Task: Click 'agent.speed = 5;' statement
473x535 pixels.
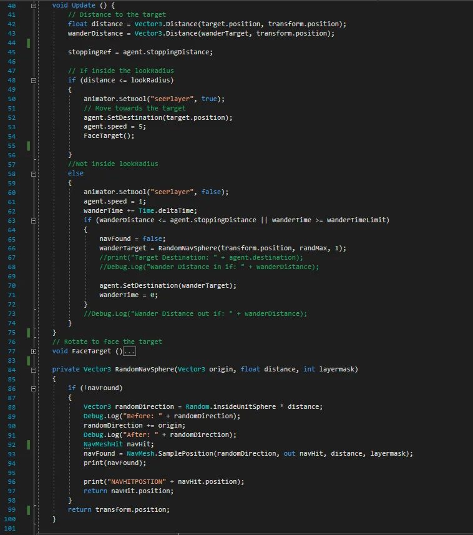Action: 115,127
